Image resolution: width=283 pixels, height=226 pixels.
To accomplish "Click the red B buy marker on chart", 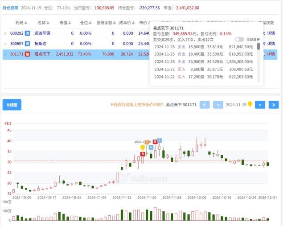I will (x=155, y=142).
